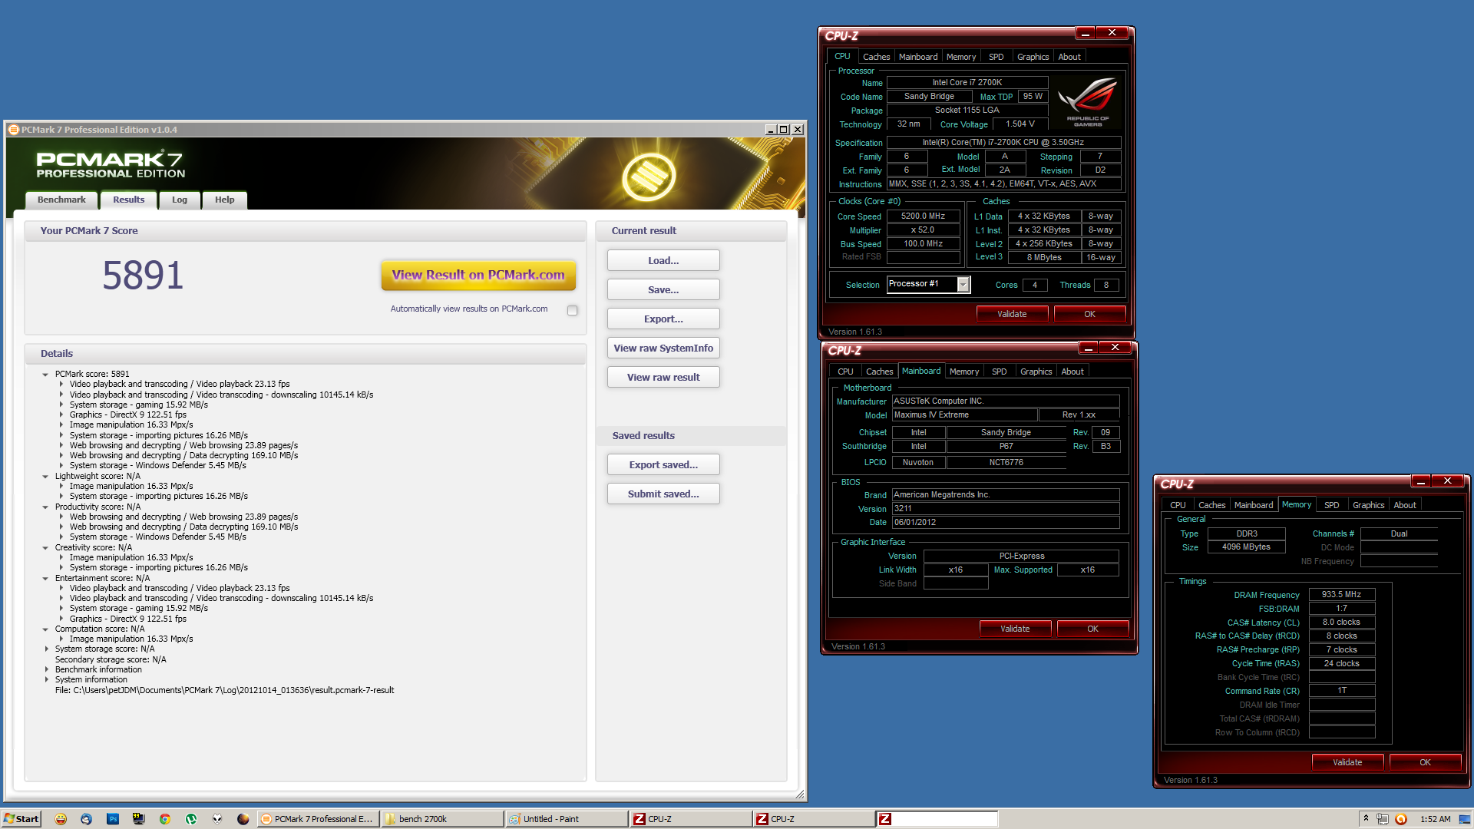Click the 1:52 AM taskbar clock
The width and height of the screenshot is (1474, 829).
1435,819
